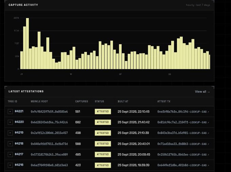Click the CAPTURES column header
This screenshot has height=172, width=231.
[x=82, y=101]
